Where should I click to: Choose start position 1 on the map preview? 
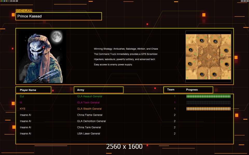click(x=214, y=74)
